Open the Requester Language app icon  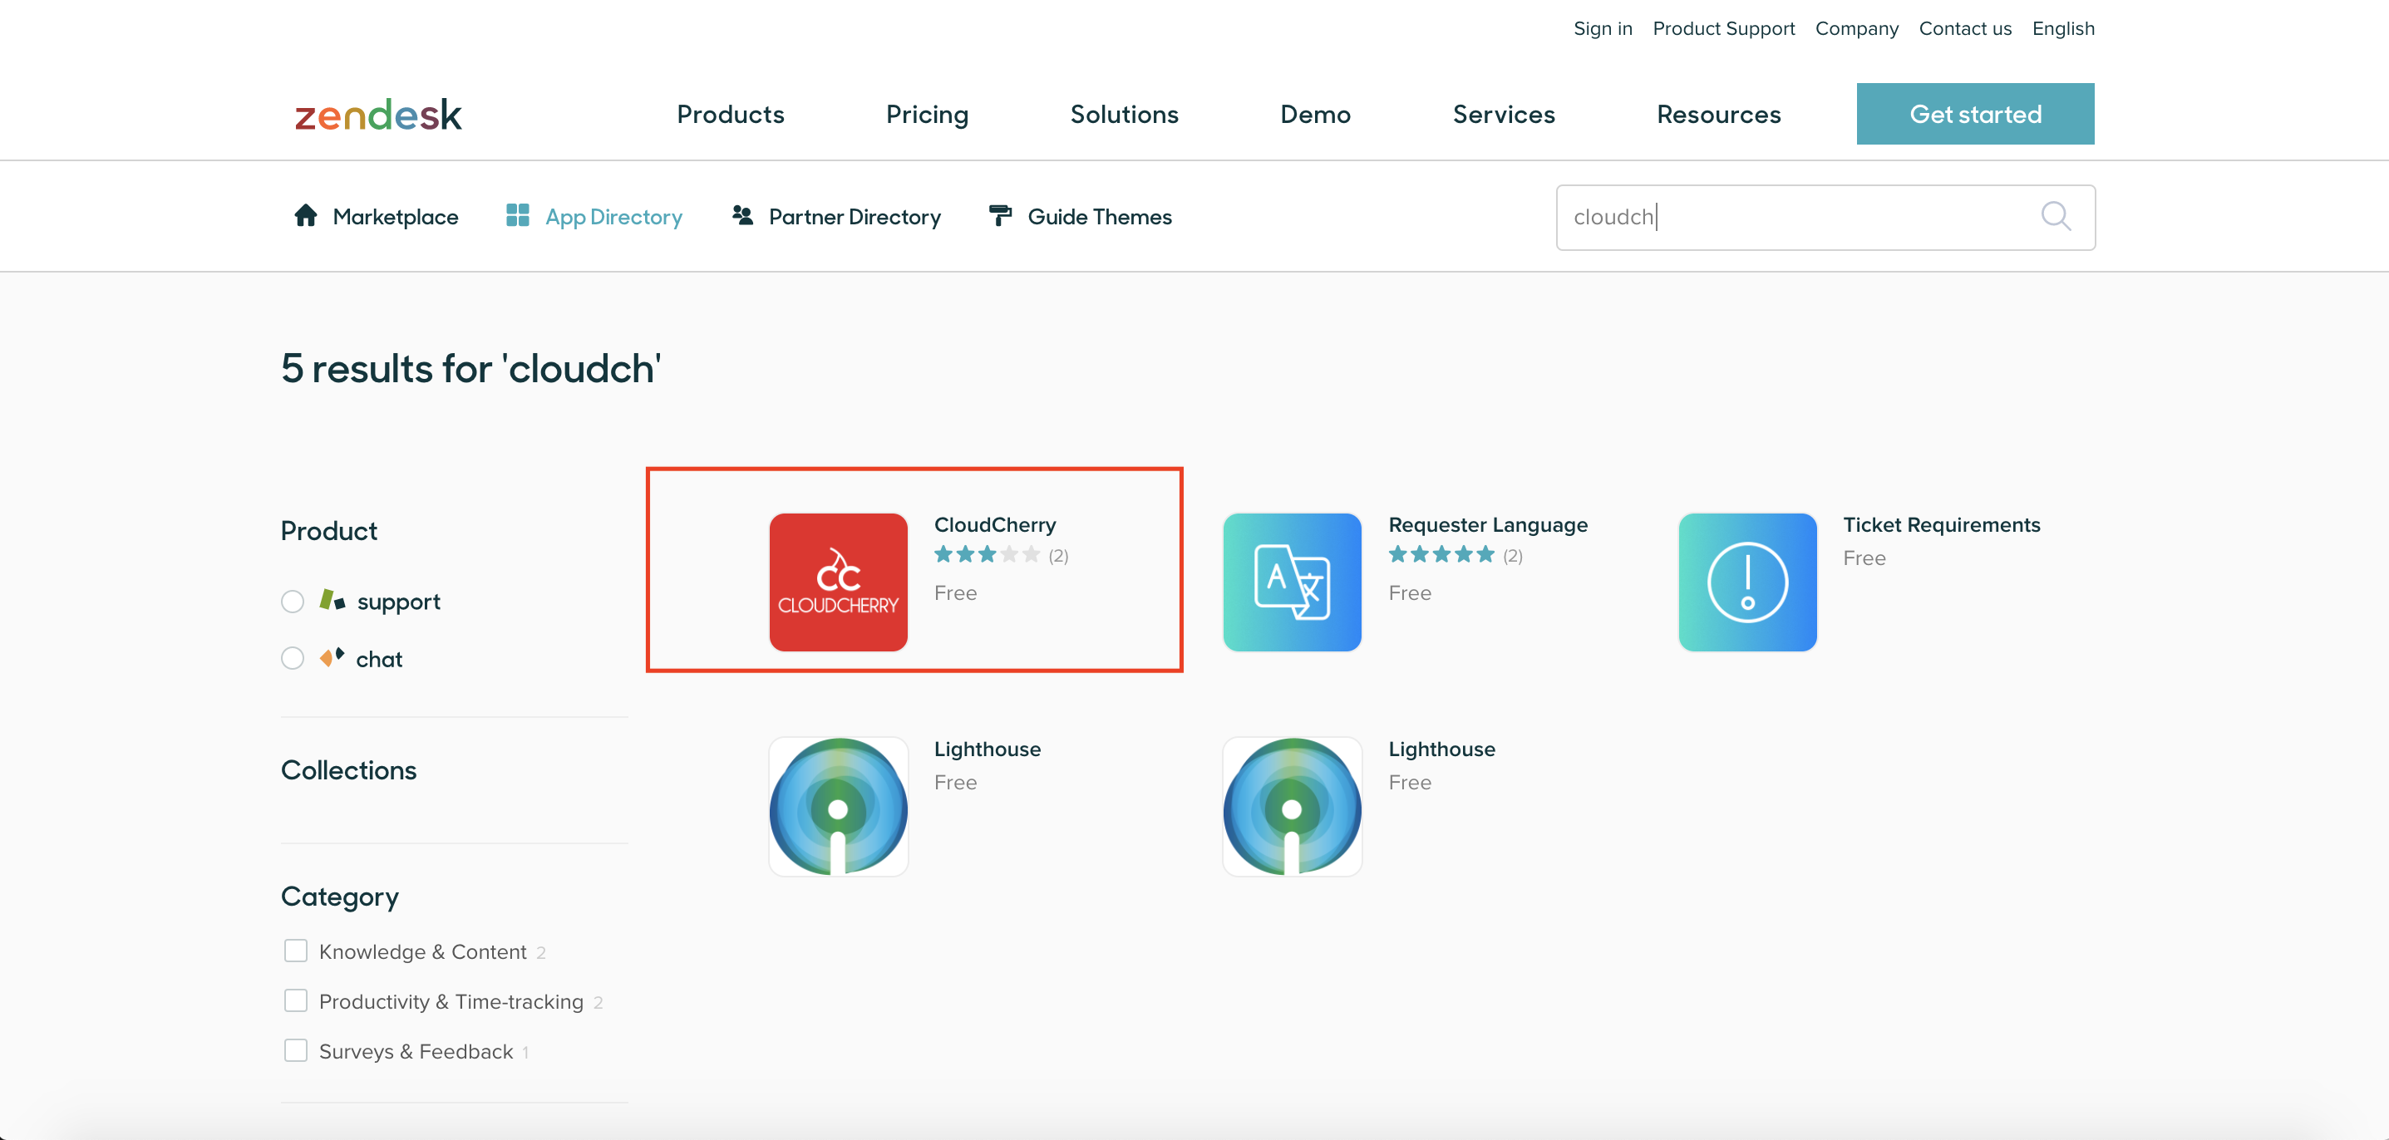pos(1292,582)
